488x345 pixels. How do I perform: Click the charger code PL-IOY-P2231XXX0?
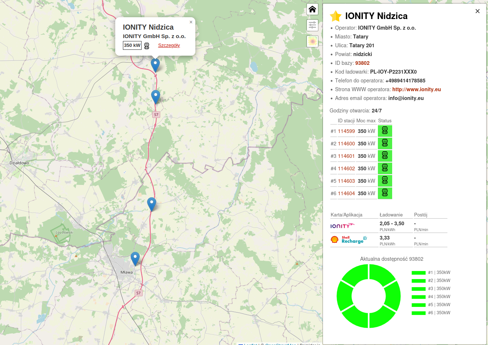393,72
